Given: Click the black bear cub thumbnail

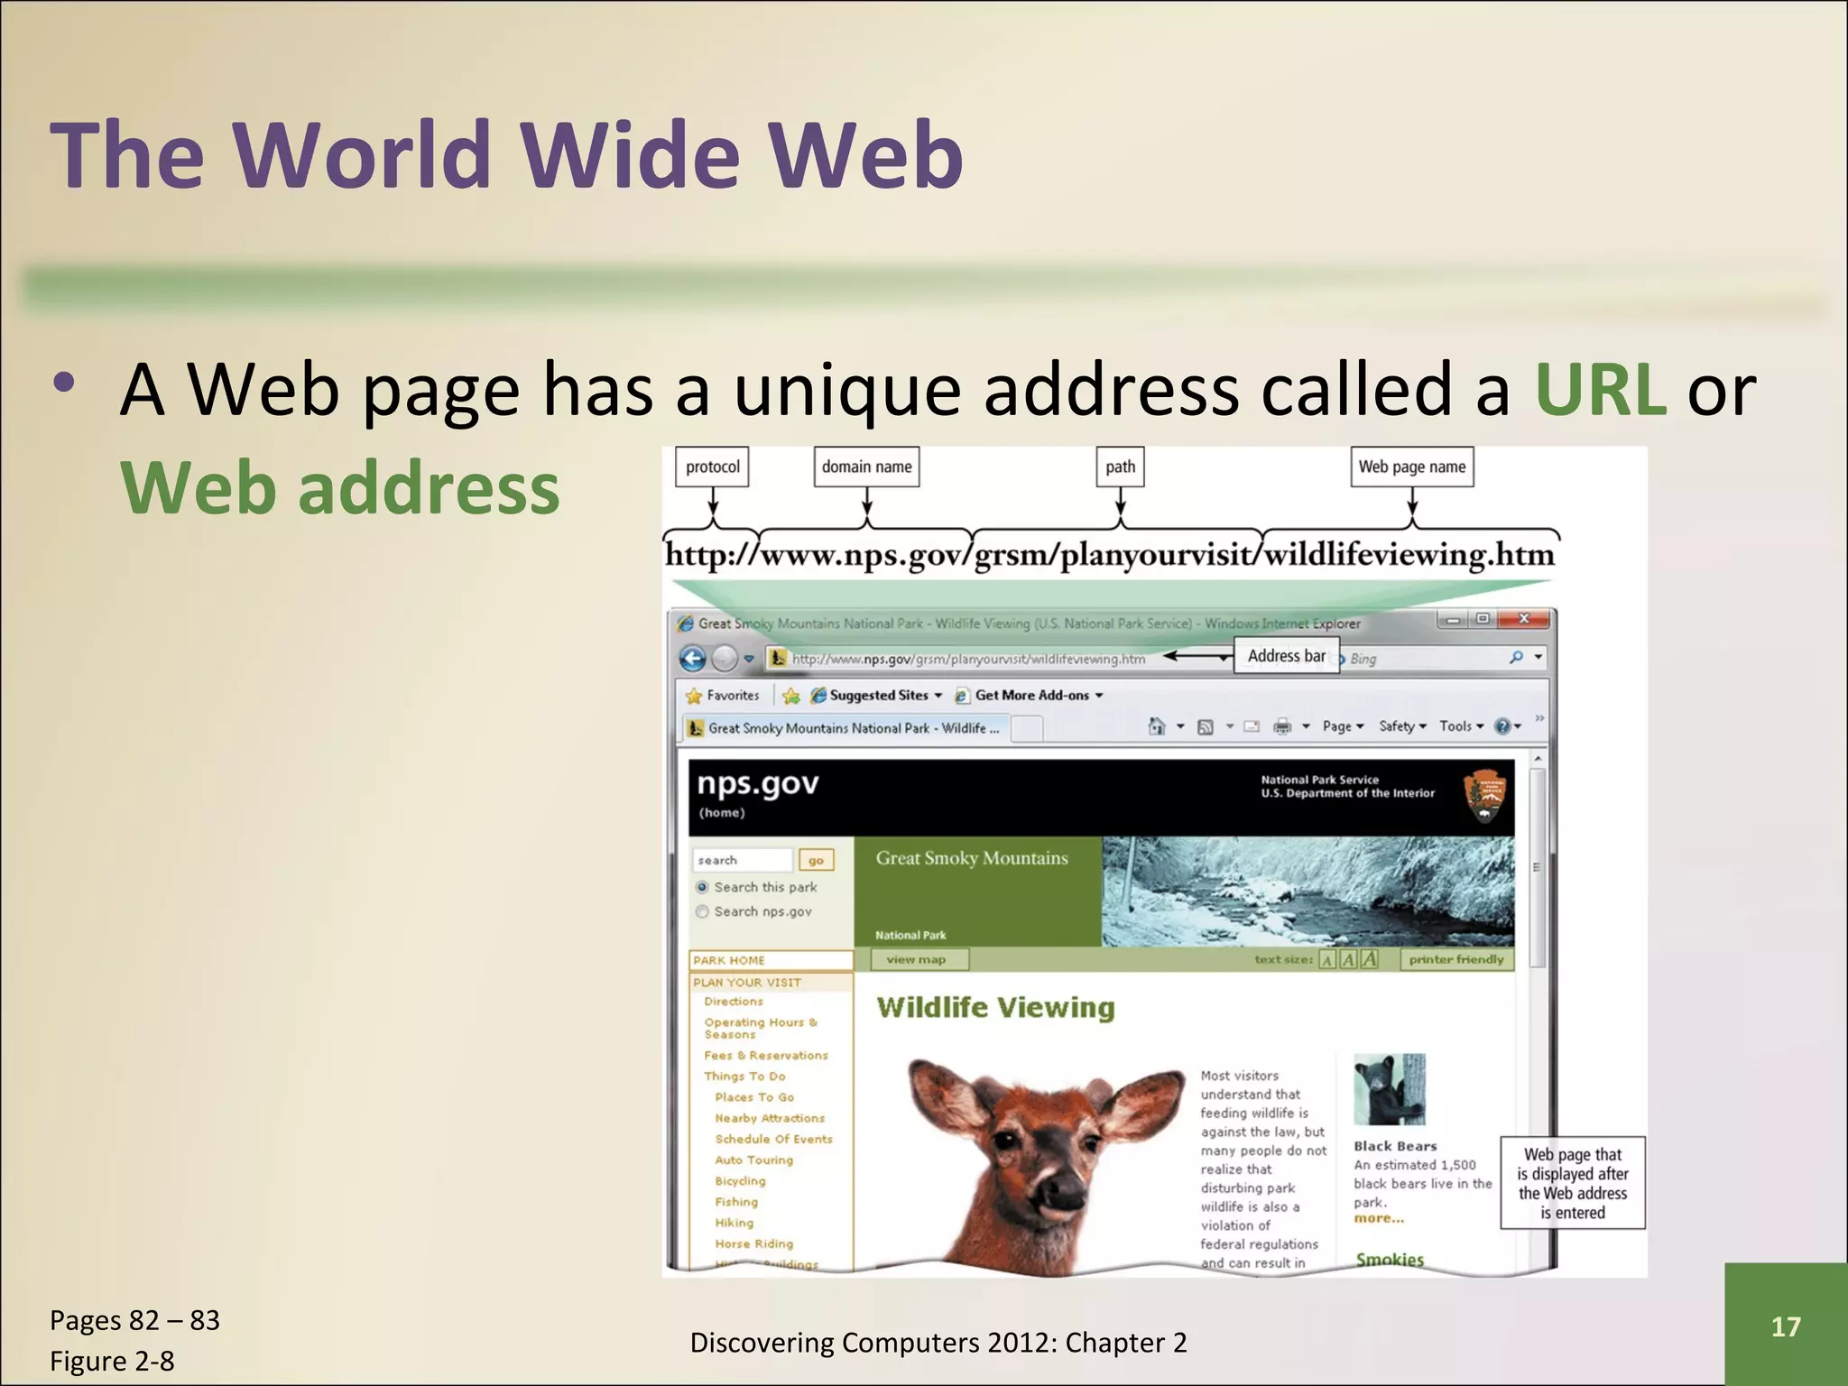Looking at the screenshot, I should tap(1390, 1089).
